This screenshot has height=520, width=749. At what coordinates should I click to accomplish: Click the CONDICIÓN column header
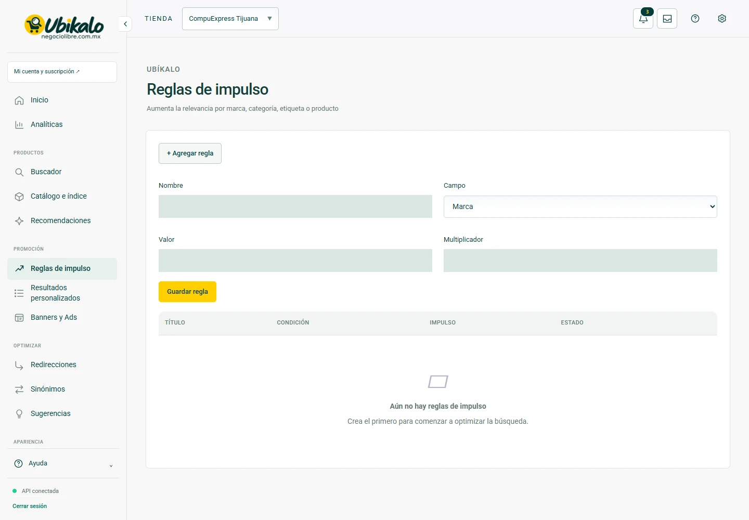(293, 323)
